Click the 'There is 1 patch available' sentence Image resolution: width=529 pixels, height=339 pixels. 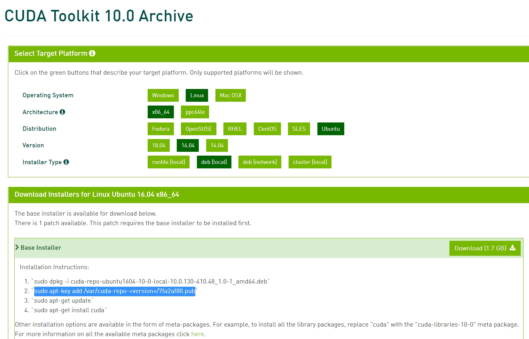[133, 223]
